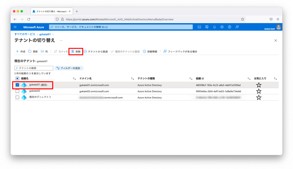Image resolution: width=293 pixels, height=169 pixels.
Task: Open the directory and subscription filter icon
Action: pos(207,27)
